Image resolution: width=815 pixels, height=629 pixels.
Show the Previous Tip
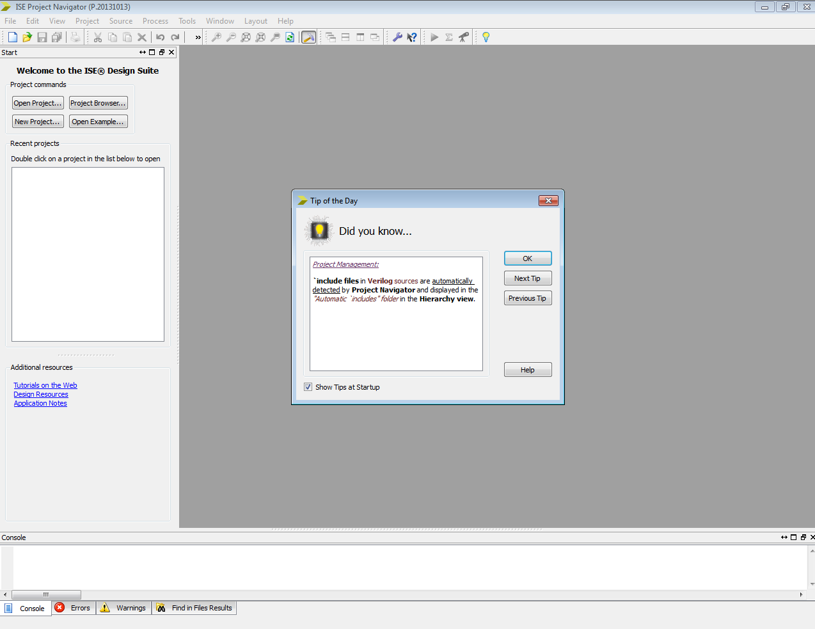528,298
